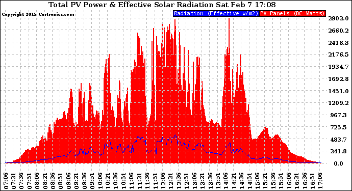Click the 07:36 time axis label

tap(21, 180)
